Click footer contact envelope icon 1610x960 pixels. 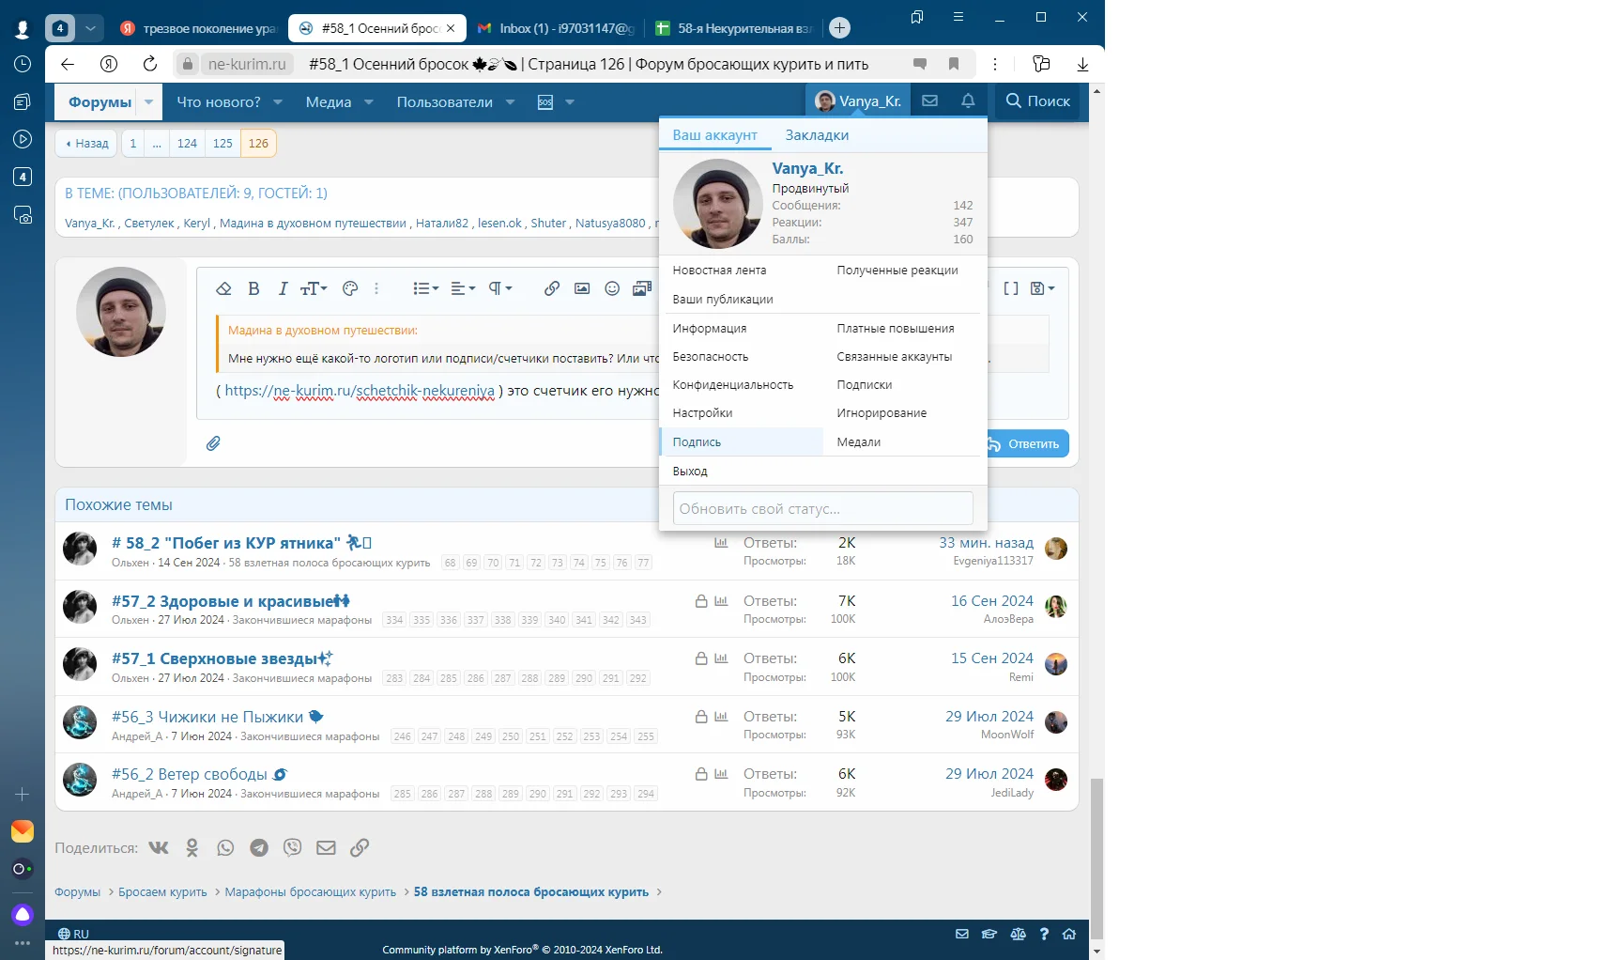click(x=962, y=934)
